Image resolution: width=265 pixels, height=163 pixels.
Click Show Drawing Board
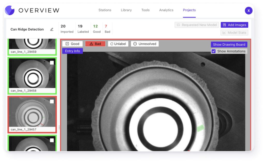(x=229, y=45)
